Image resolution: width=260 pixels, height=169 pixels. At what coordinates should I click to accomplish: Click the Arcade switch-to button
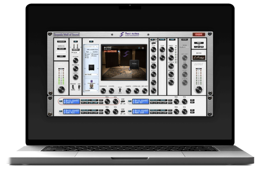pyautogui.click(x=61, y=49)
